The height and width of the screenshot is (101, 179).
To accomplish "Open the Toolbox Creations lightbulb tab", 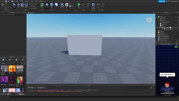I will pos(23,60).
